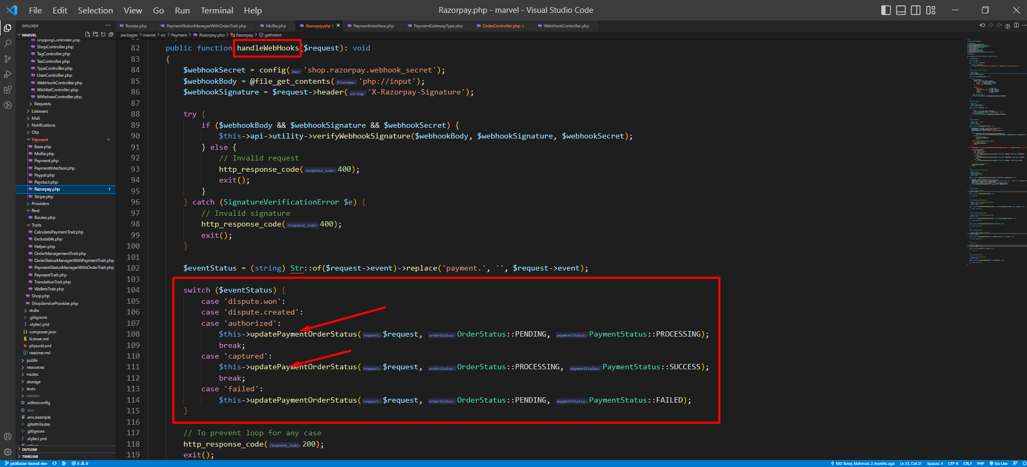Click New Folder icon in Explorer header

pyautogui.click(x=95, y=34)
